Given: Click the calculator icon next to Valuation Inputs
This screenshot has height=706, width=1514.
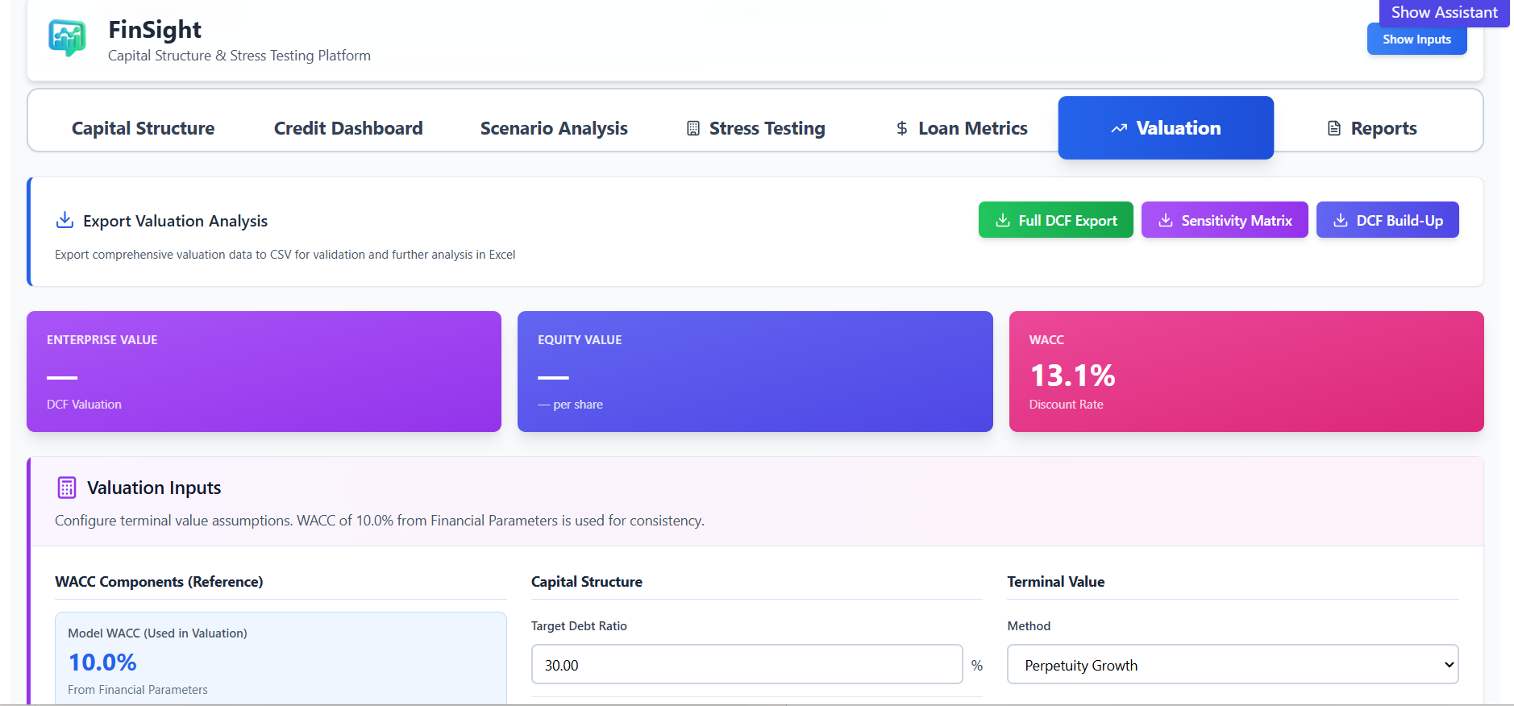Looking at the screenshot, I should tap(67, 488).
